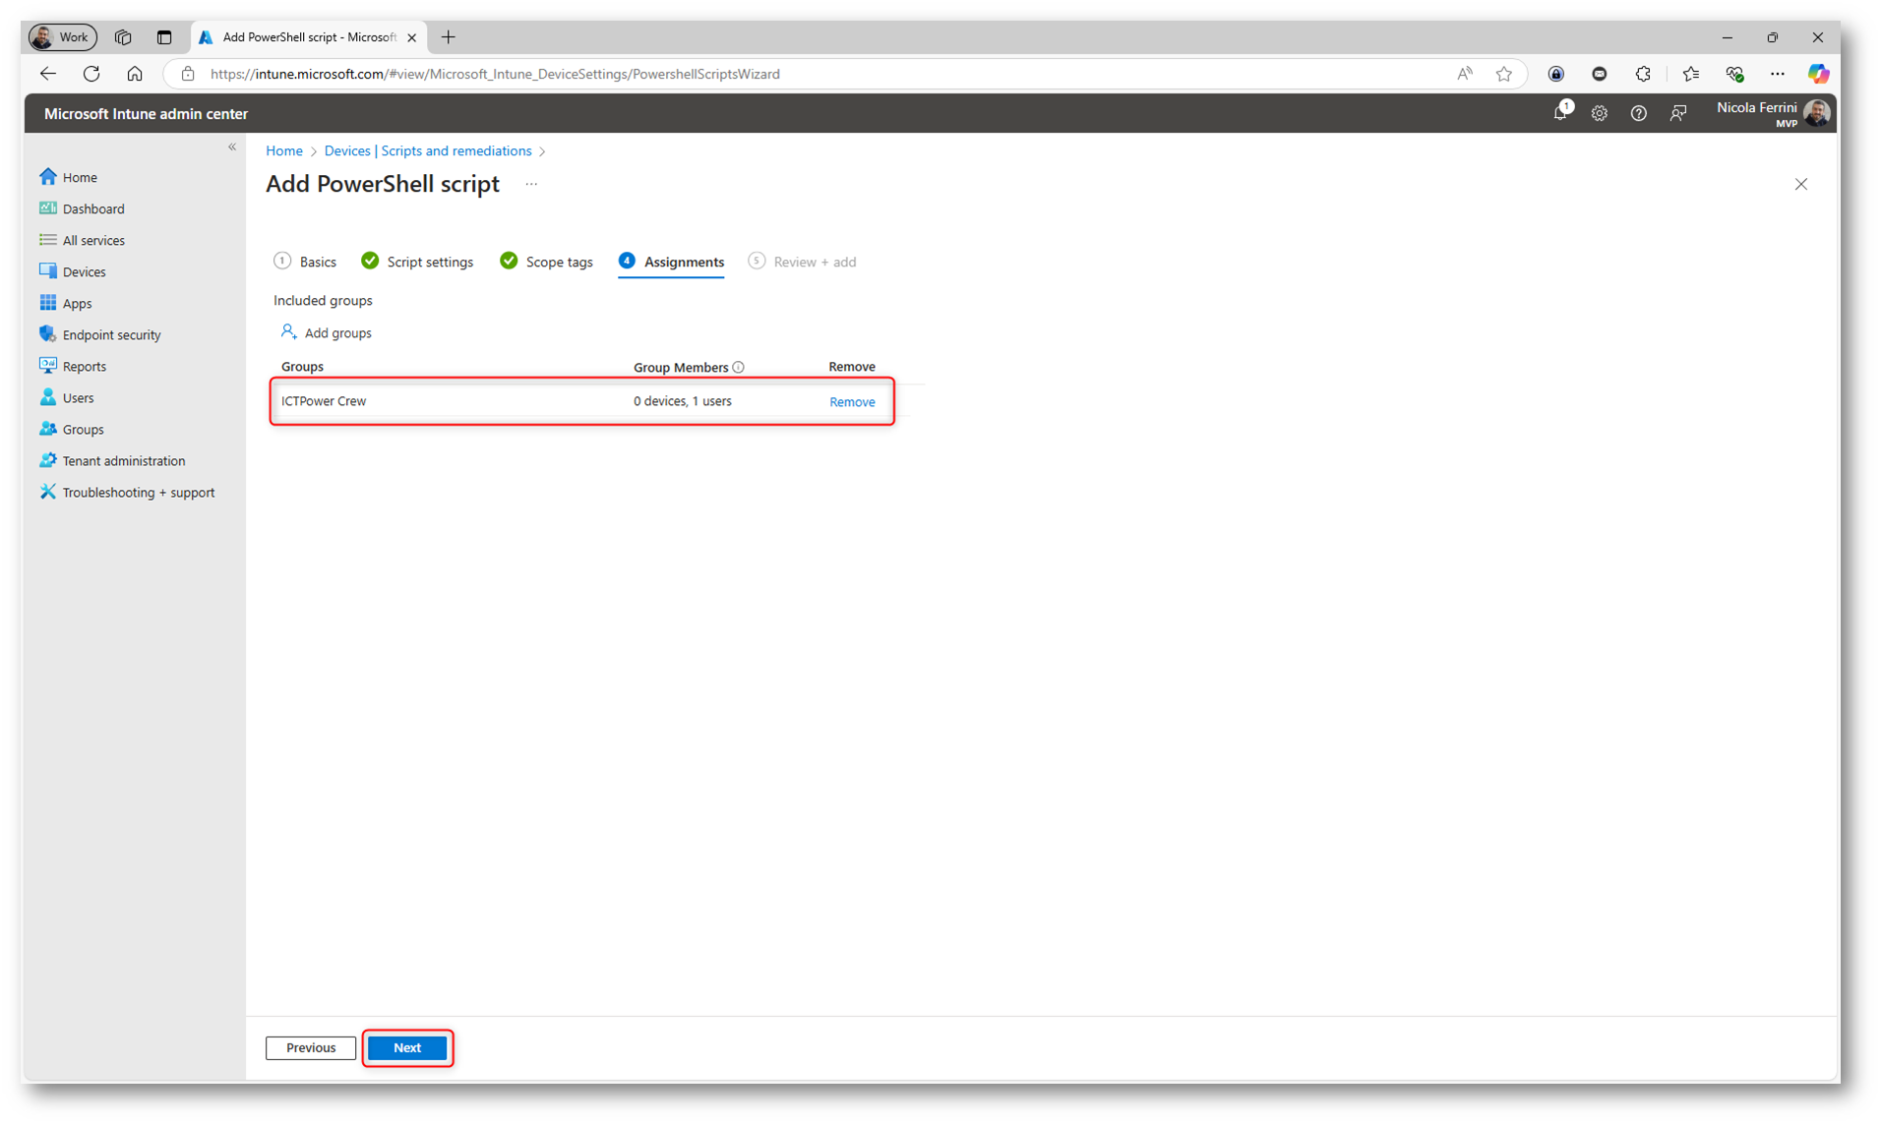Open Reports in the sidebar

[x=84, y=366]
